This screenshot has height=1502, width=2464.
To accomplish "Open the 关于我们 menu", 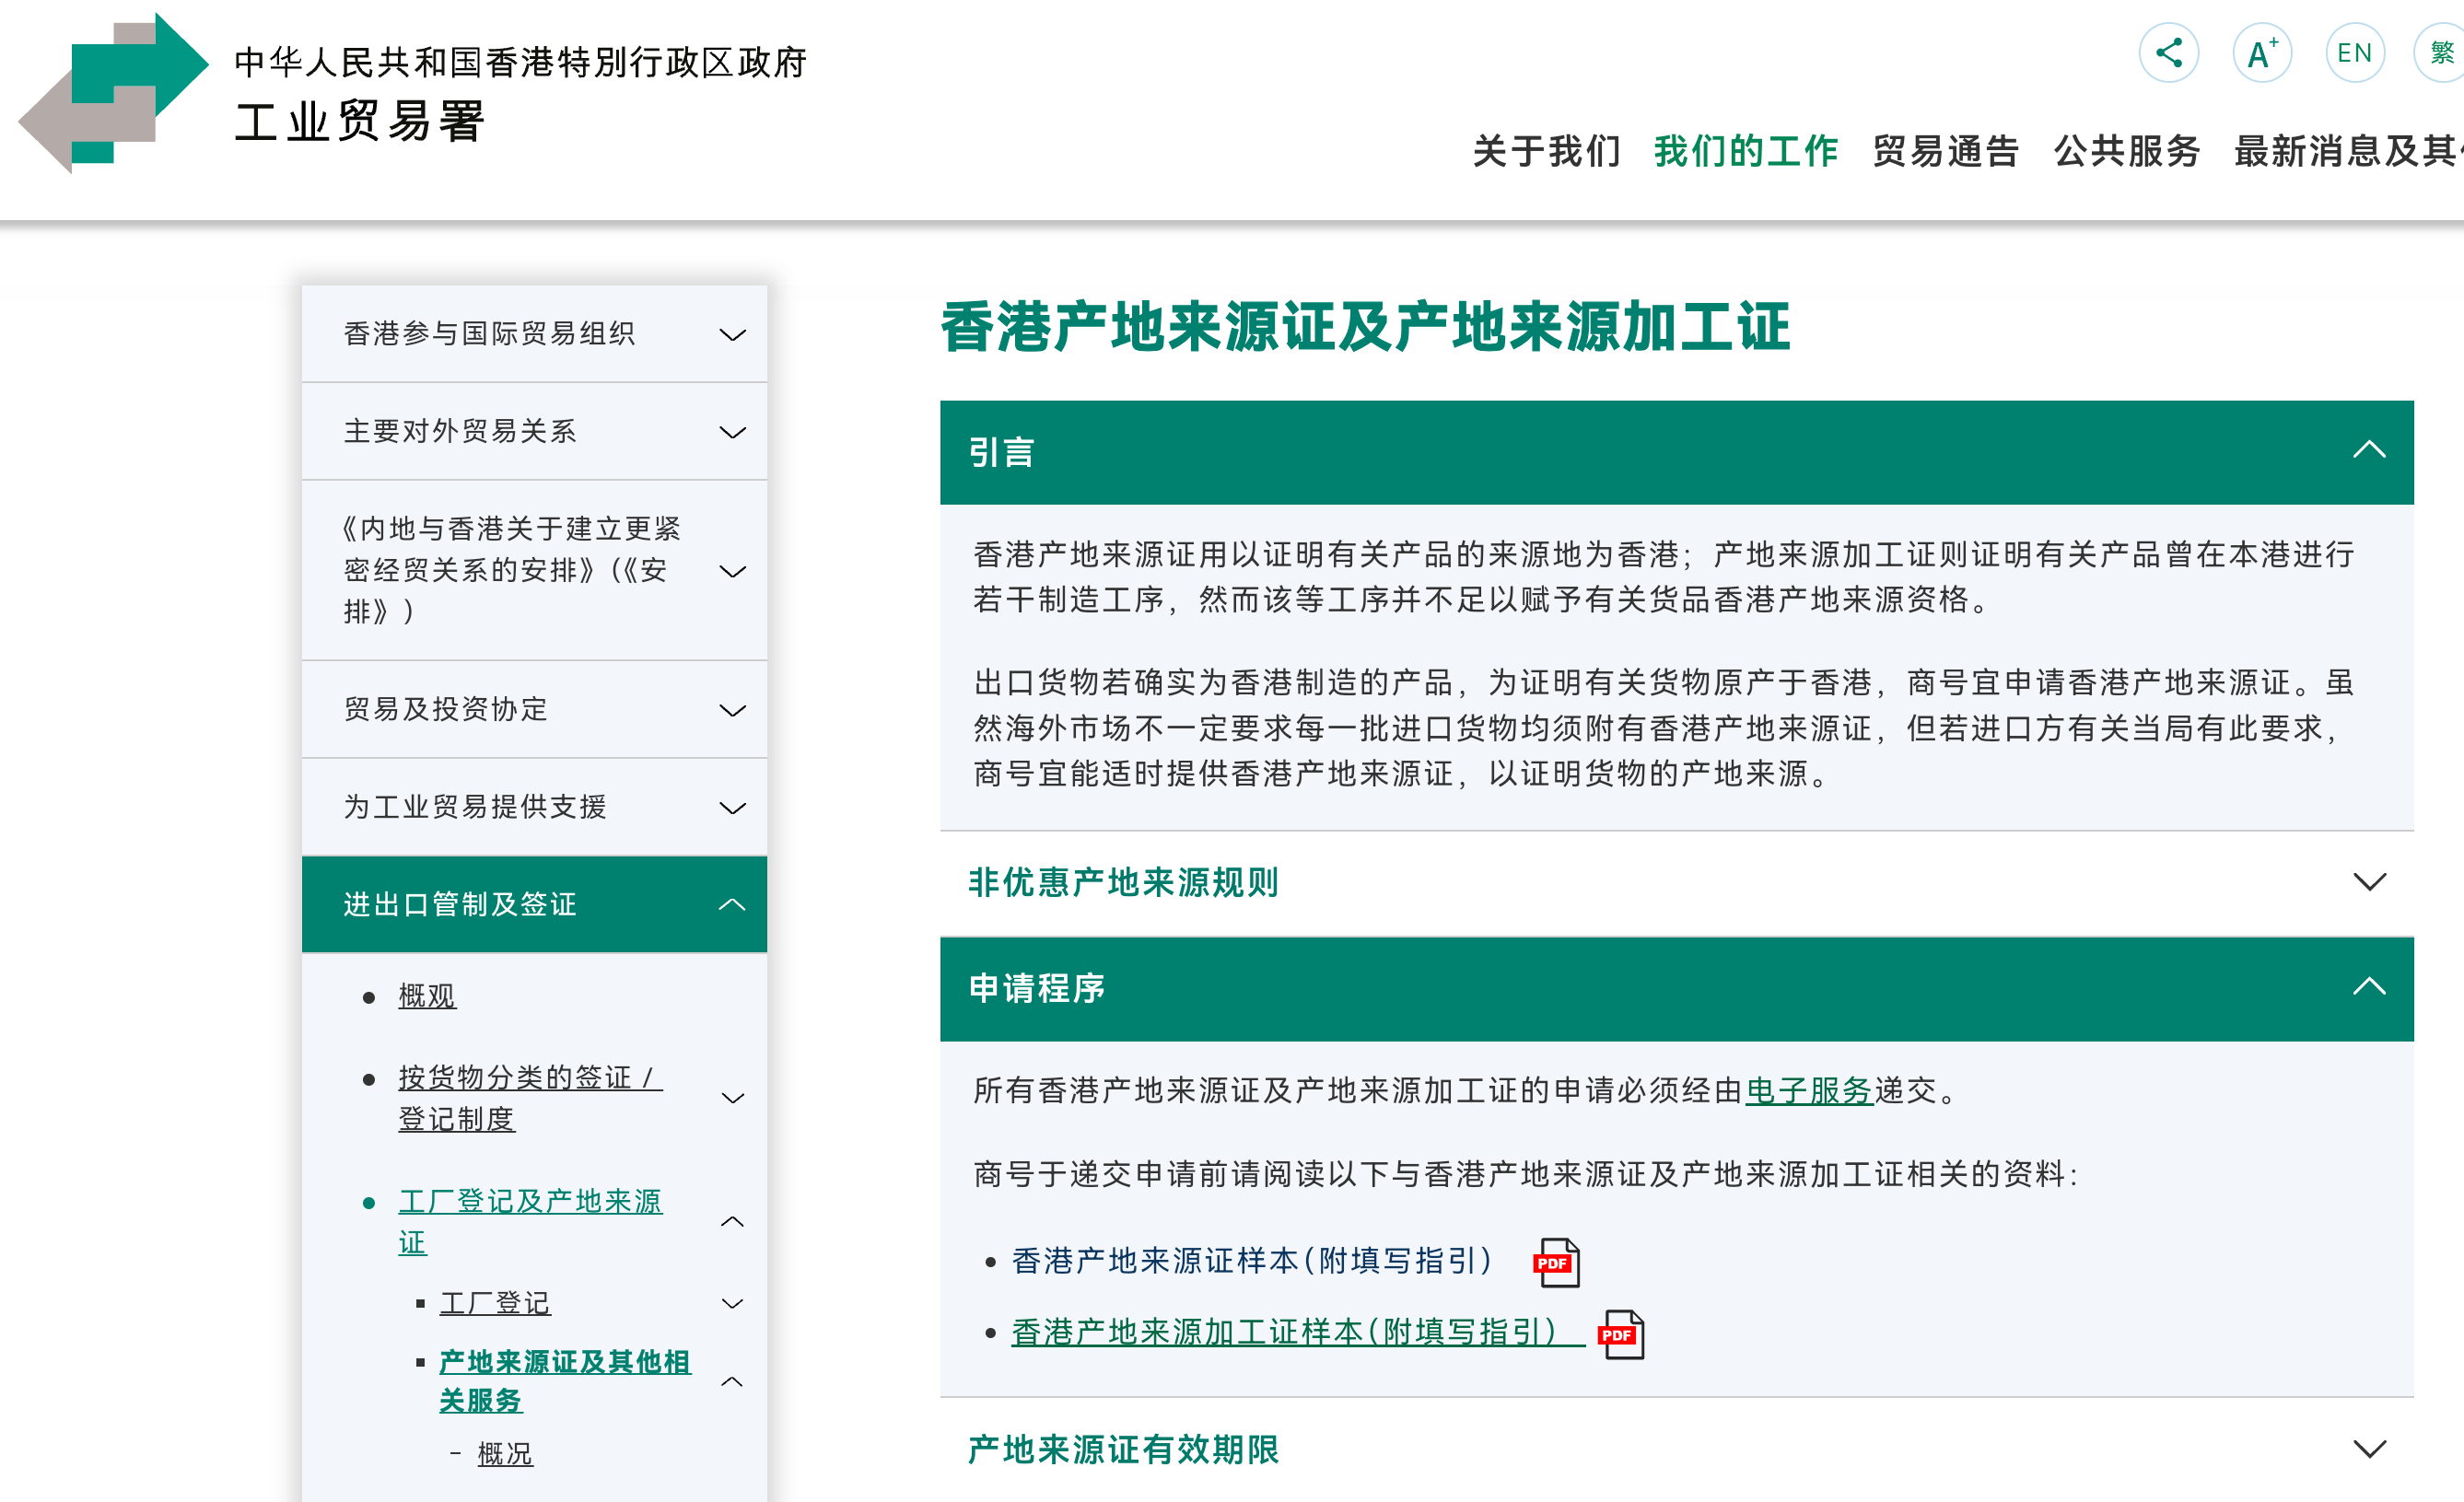I will pyautogui.click(x=1546, y=151).
